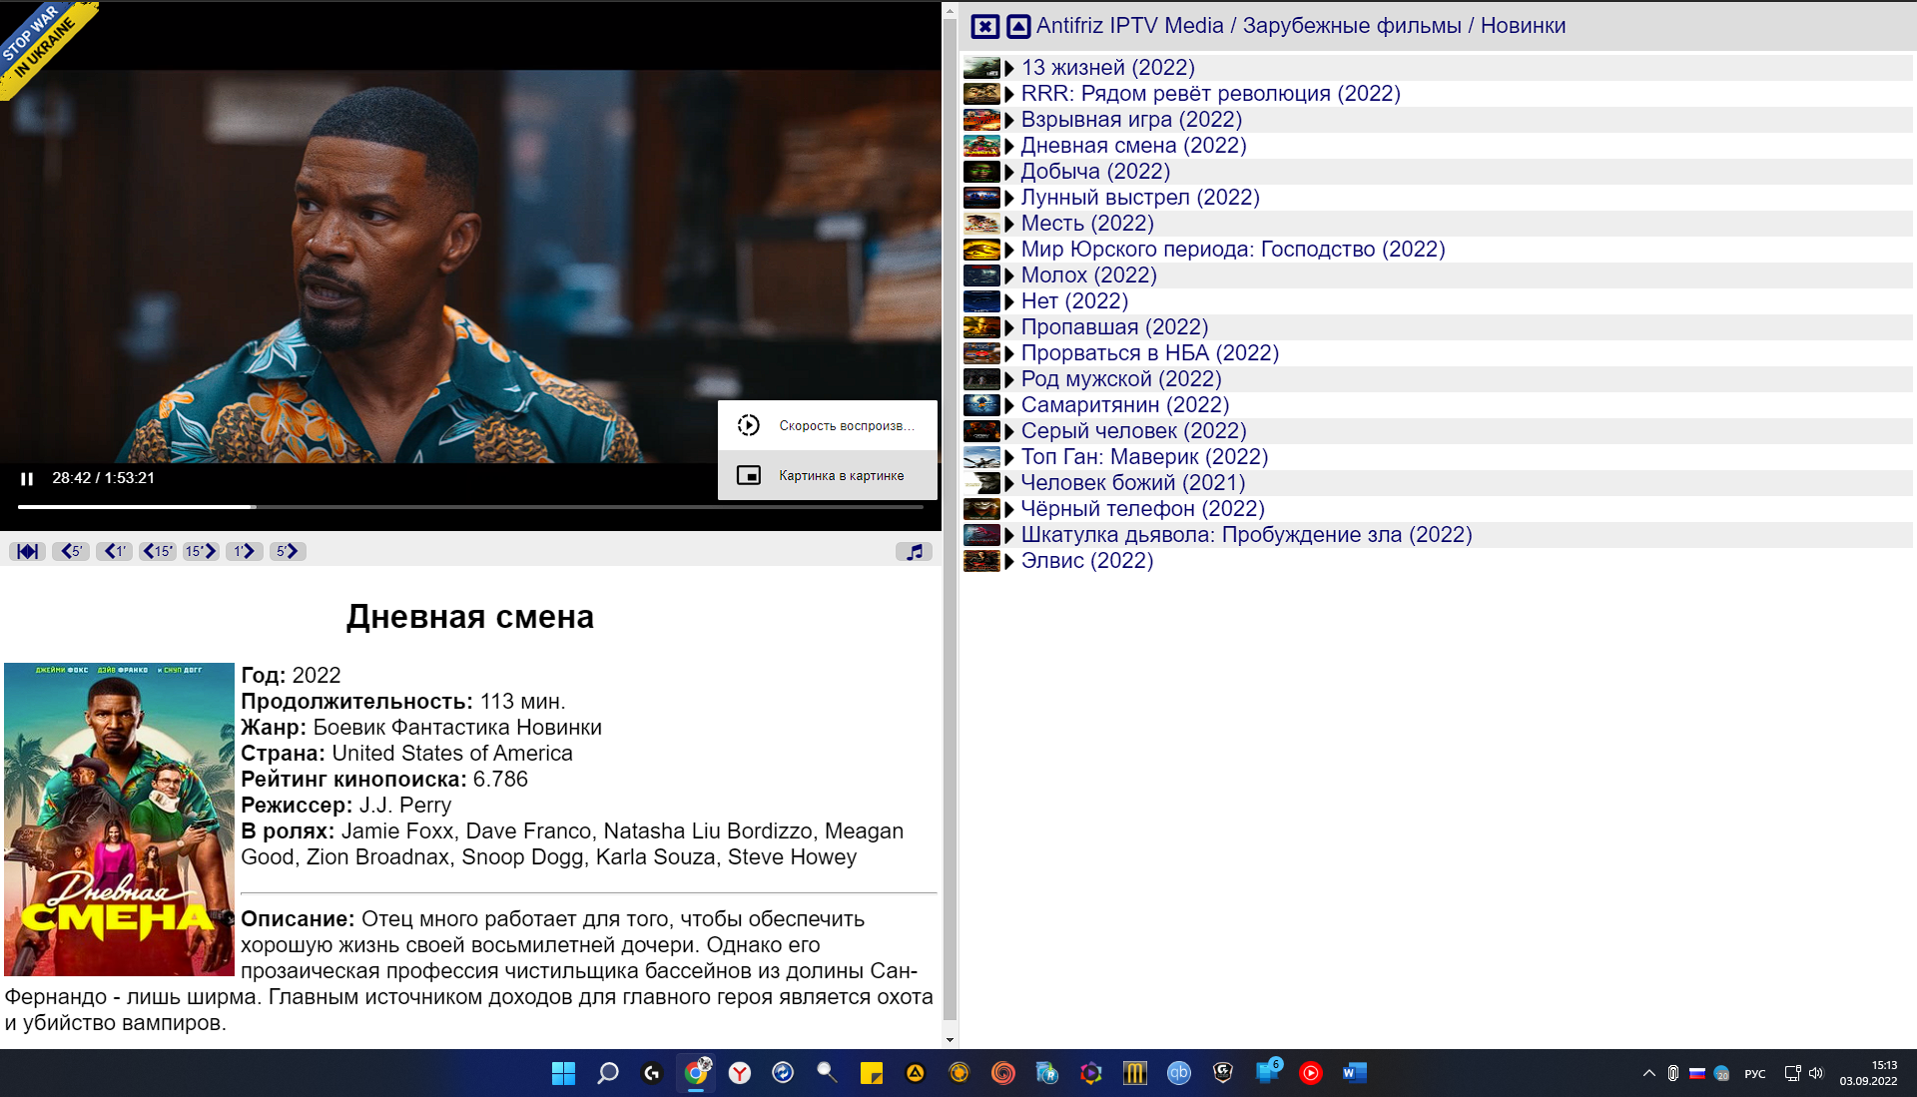Image resolution: width=1917 pixels, height=1097 pixels.
Task: Open audio track music note button
Action: (914, 551)
